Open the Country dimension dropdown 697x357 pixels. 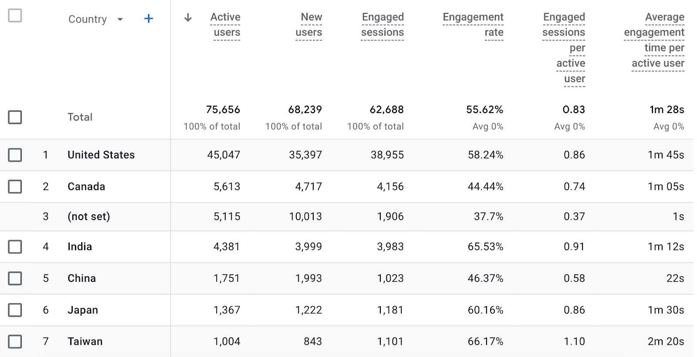tap(120, 19)
